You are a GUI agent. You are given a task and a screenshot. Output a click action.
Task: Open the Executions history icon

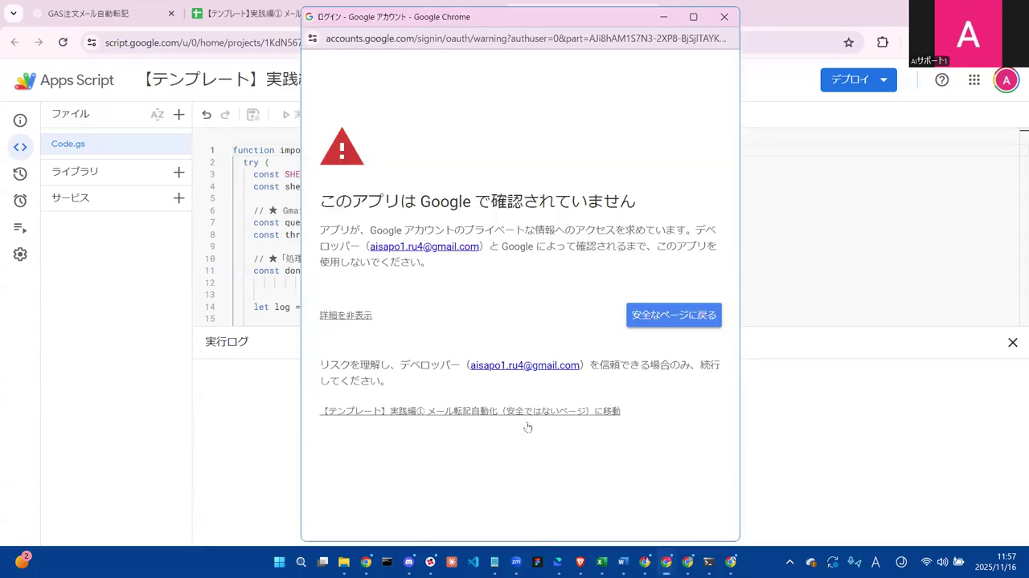(20, 172)
